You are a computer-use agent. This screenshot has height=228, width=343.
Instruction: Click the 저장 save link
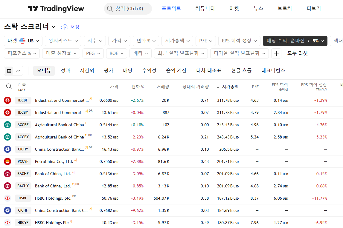tap(75, 27)
